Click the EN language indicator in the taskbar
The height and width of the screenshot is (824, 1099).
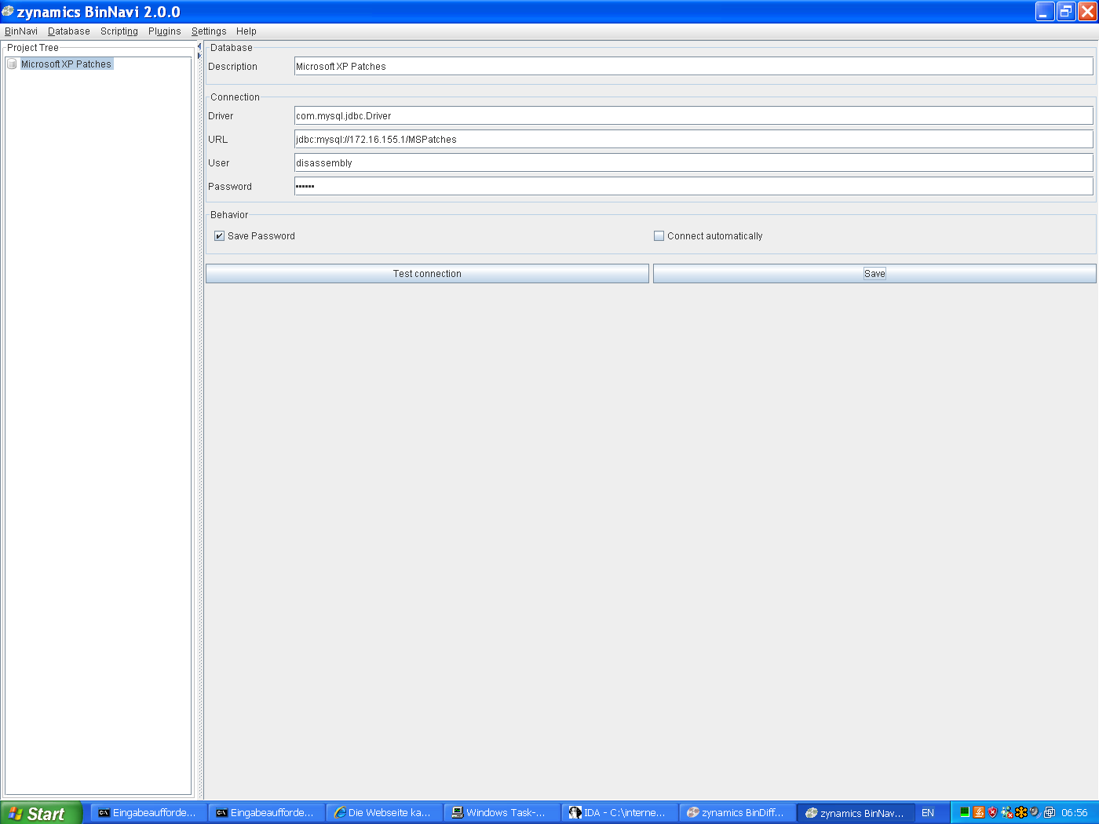928,813
